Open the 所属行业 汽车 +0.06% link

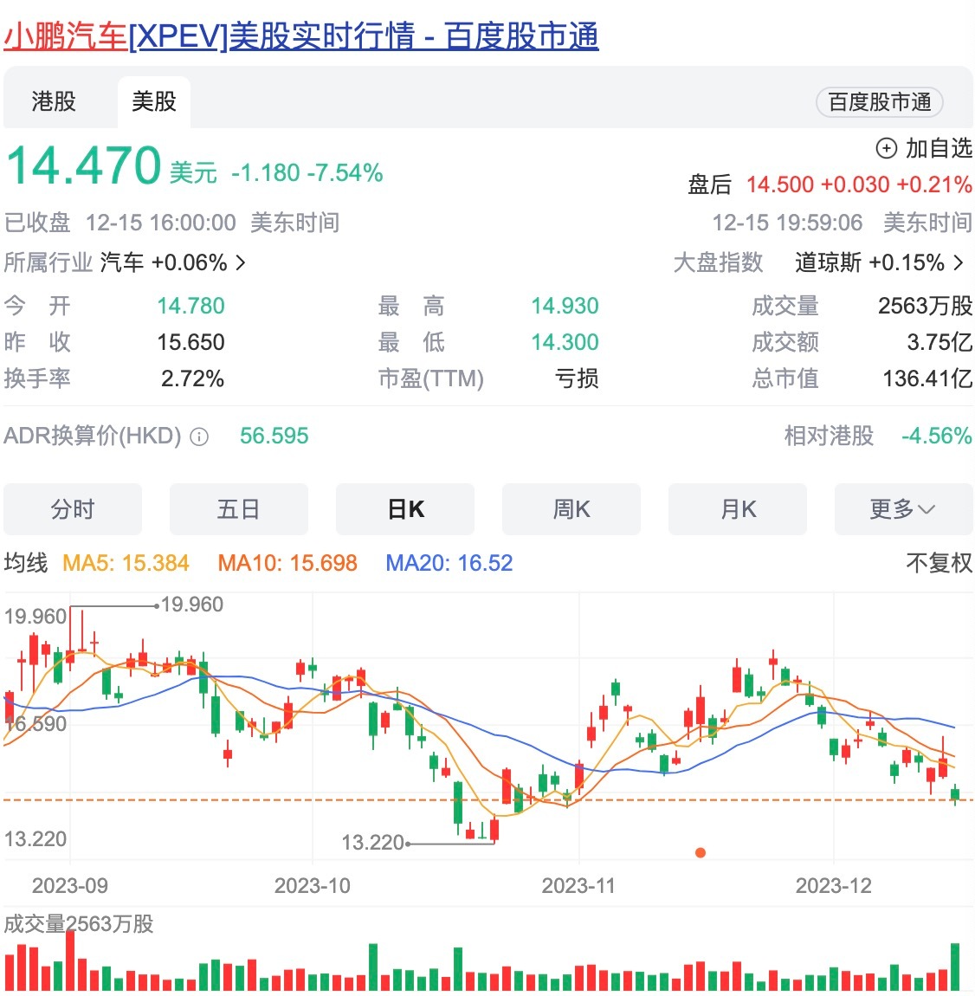pyautogui.click(x=125, y=262)
